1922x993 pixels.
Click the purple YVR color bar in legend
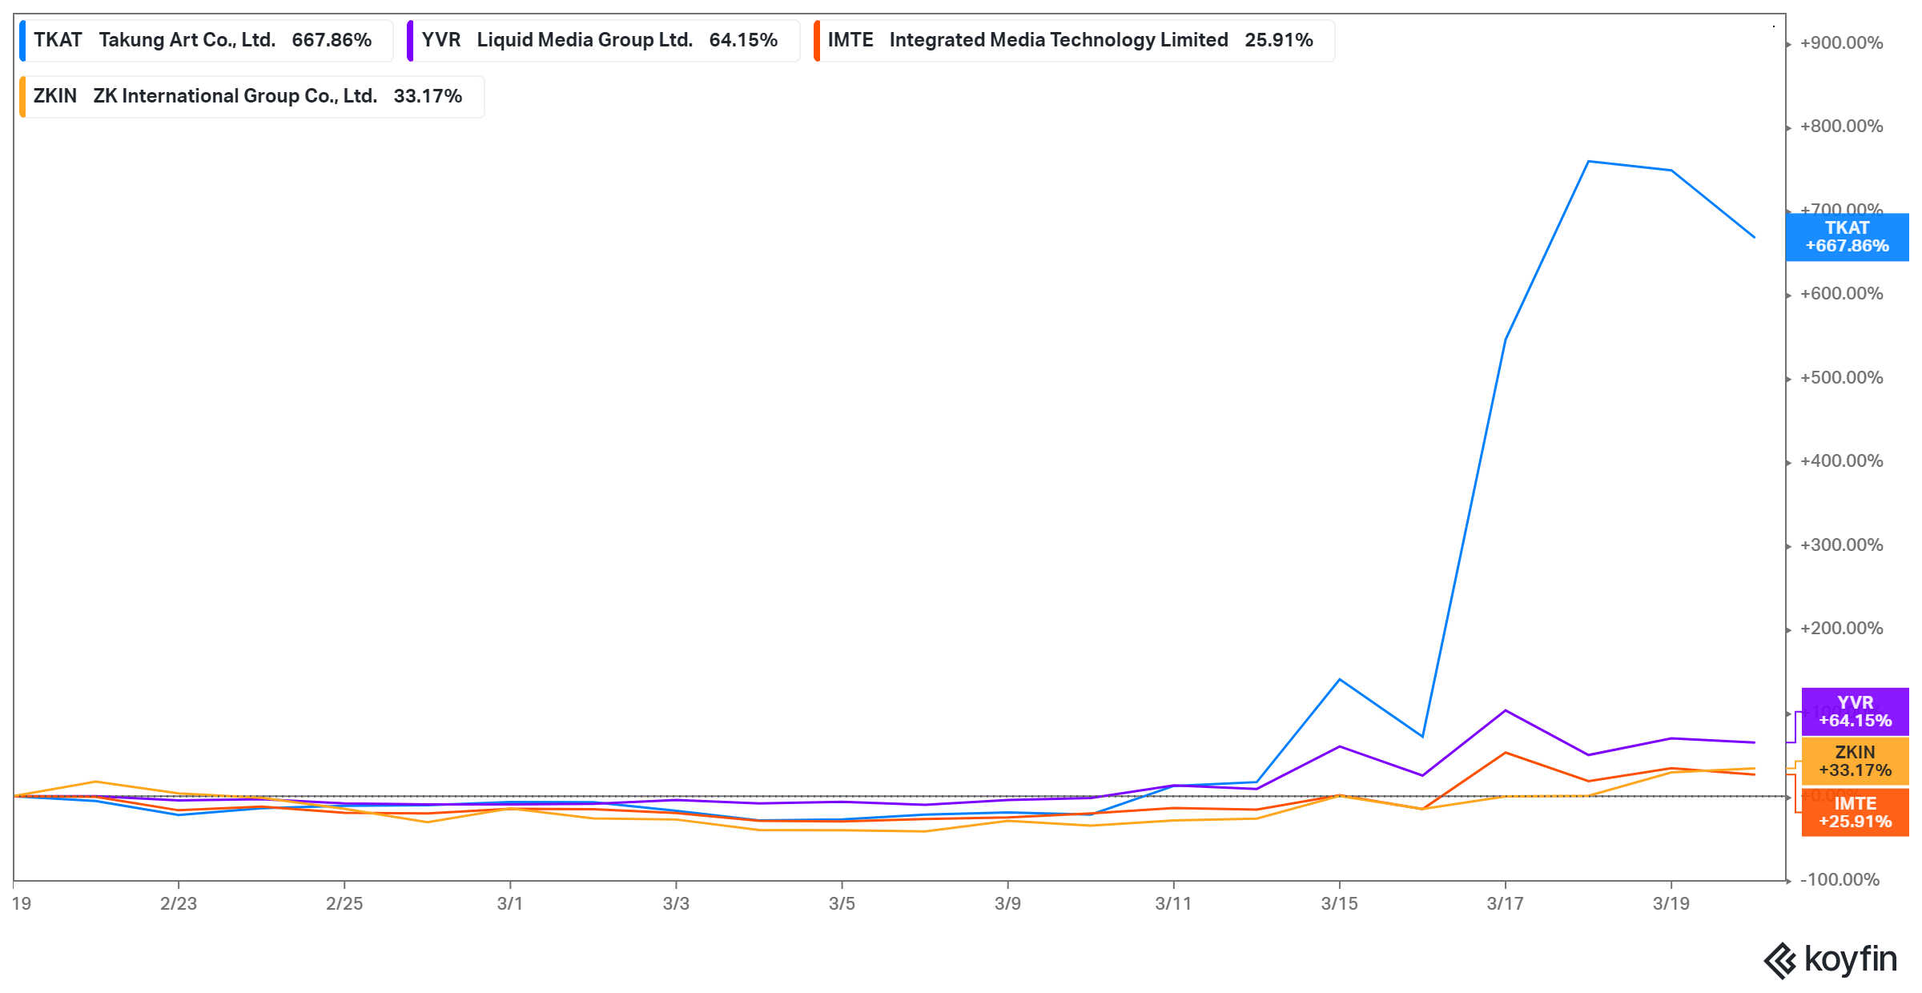[410, 41]
